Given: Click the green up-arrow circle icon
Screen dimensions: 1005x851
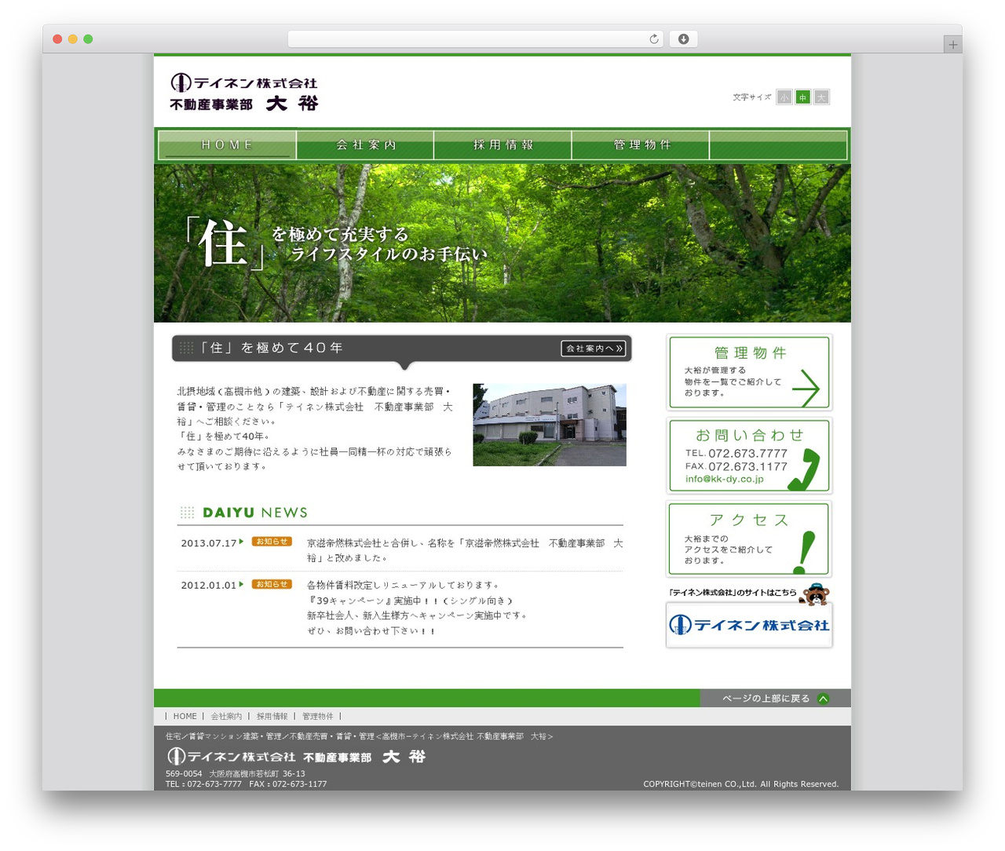Looking at the screenshot, I should coord(823,699).
